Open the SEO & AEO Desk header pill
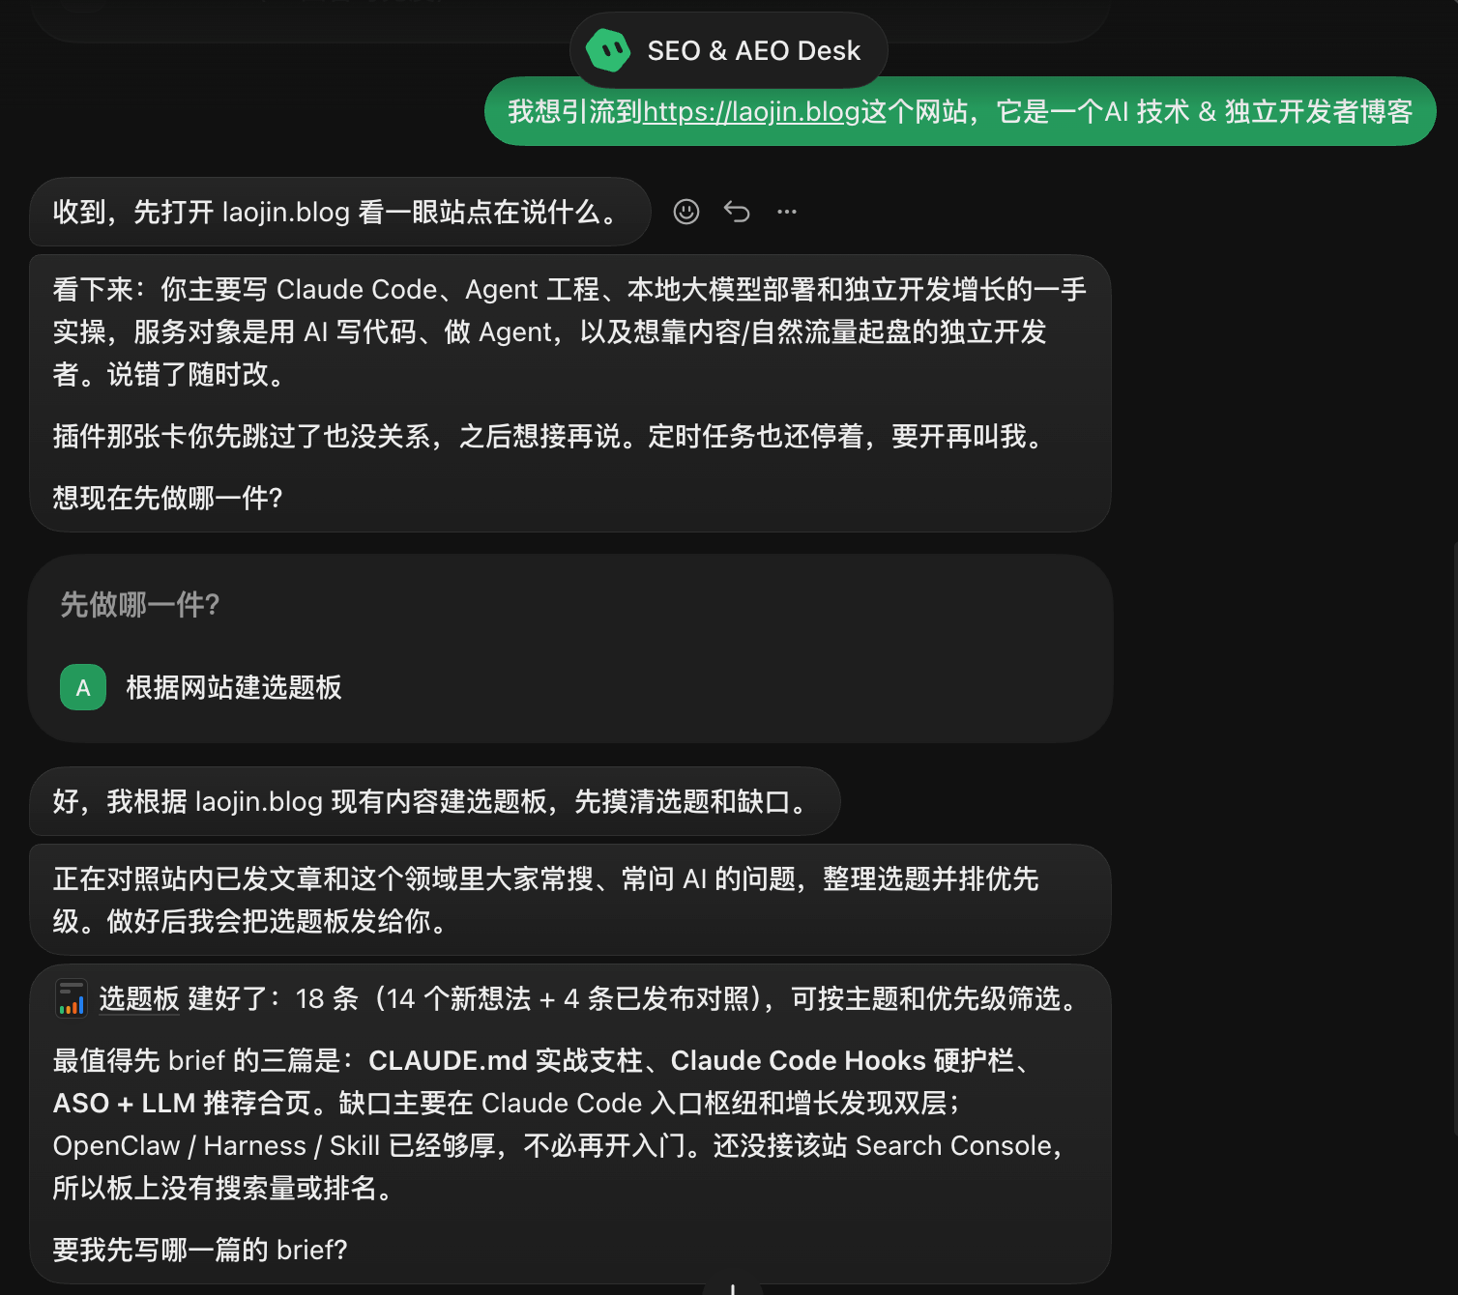1458x1295 pixels. click(728, 50)
